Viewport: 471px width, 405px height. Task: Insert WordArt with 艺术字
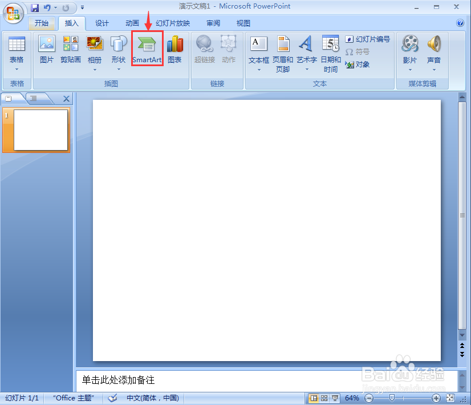point(307,50)
